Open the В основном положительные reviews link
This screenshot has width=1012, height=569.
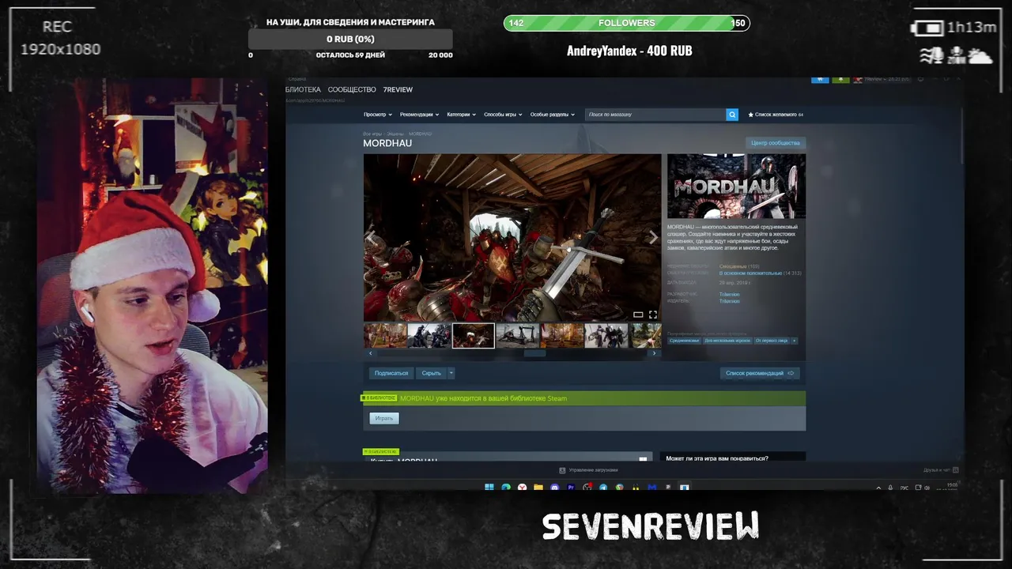tap(750, 273)
